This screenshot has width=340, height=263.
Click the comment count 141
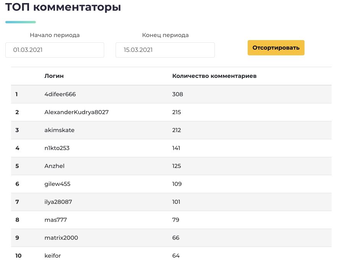click(x=176, y=148)
